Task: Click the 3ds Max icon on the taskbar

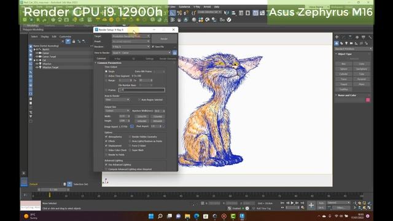Action: pyautogui.click(x=242, y=216)
